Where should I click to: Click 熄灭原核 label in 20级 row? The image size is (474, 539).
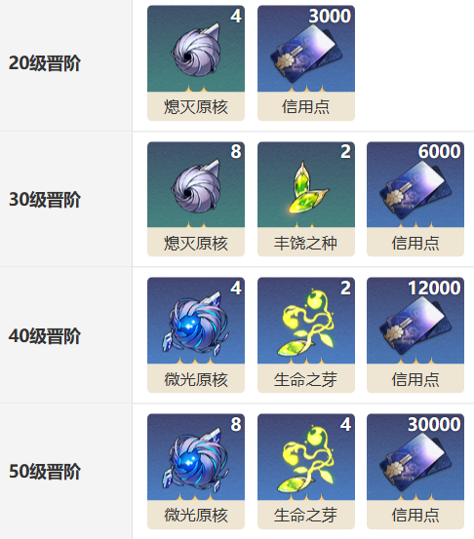click(196, 106)
